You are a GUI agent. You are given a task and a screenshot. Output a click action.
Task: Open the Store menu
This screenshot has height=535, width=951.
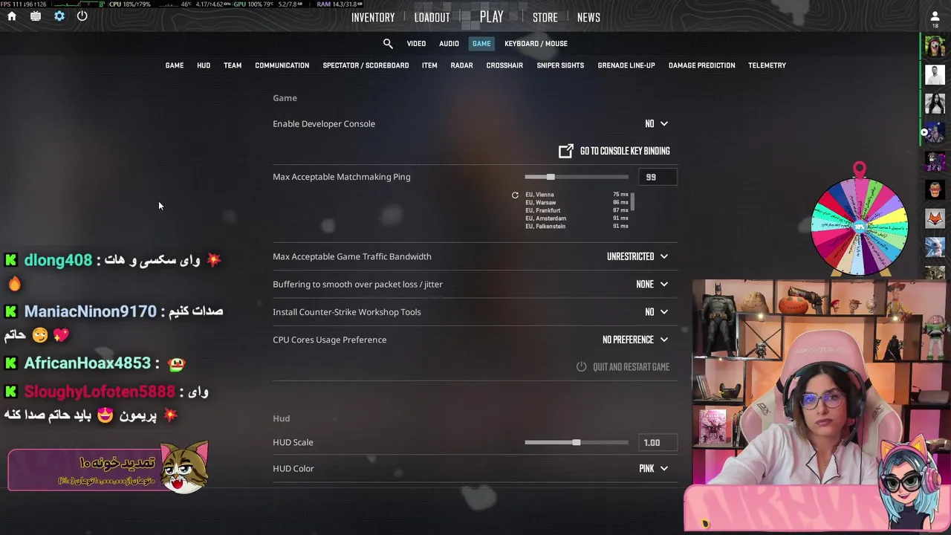[545, 18]
